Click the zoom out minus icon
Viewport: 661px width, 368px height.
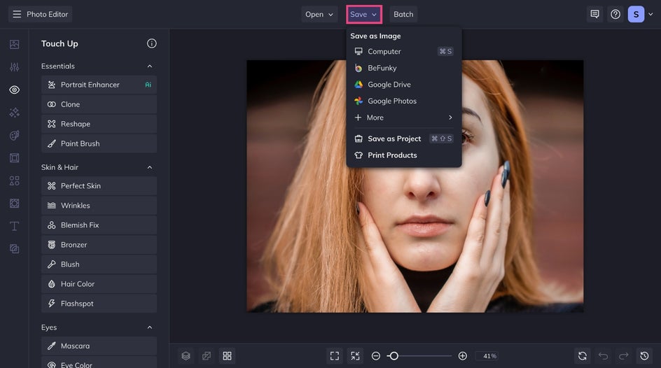point(376,356)
